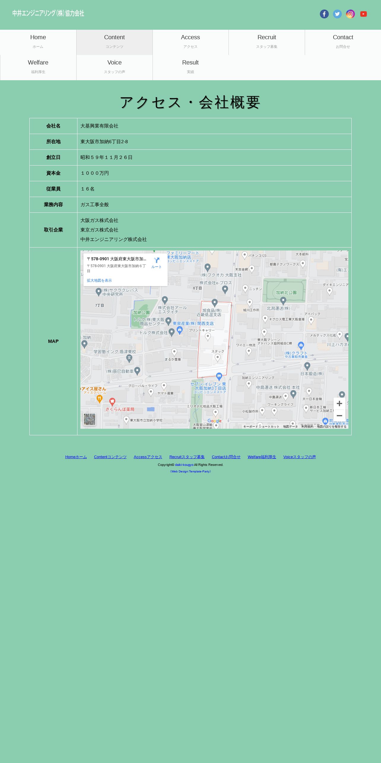
Task: Click the スタック map pin
Action: (218, 358)
